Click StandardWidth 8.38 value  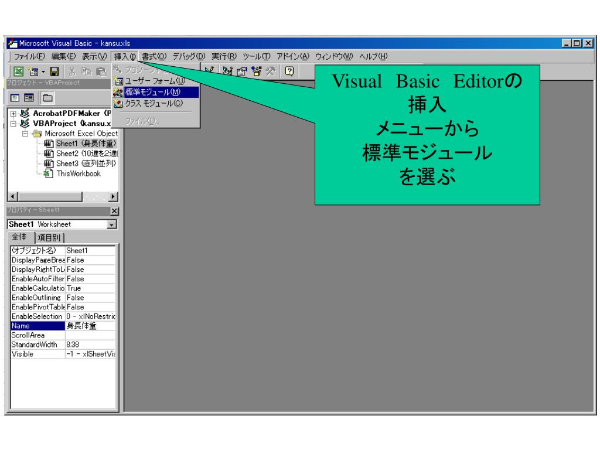tap(90, 345)
